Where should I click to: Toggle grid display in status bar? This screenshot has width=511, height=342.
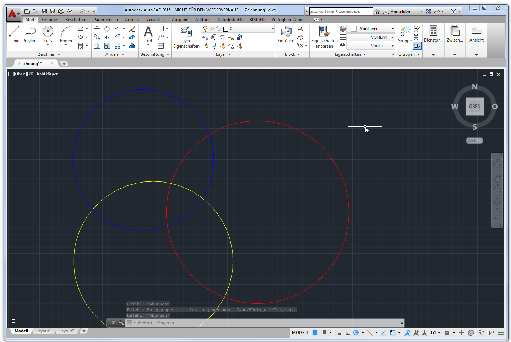coord(315,333)
